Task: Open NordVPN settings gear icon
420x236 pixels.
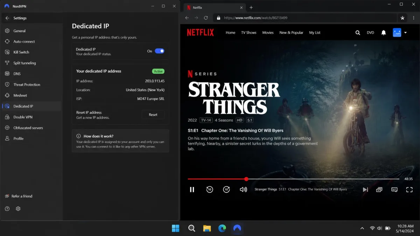Action: pos(18,209)
